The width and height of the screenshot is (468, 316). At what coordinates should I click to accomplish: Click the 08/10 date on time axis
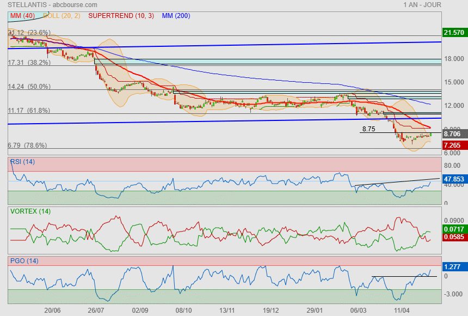(x=183, y=310)
